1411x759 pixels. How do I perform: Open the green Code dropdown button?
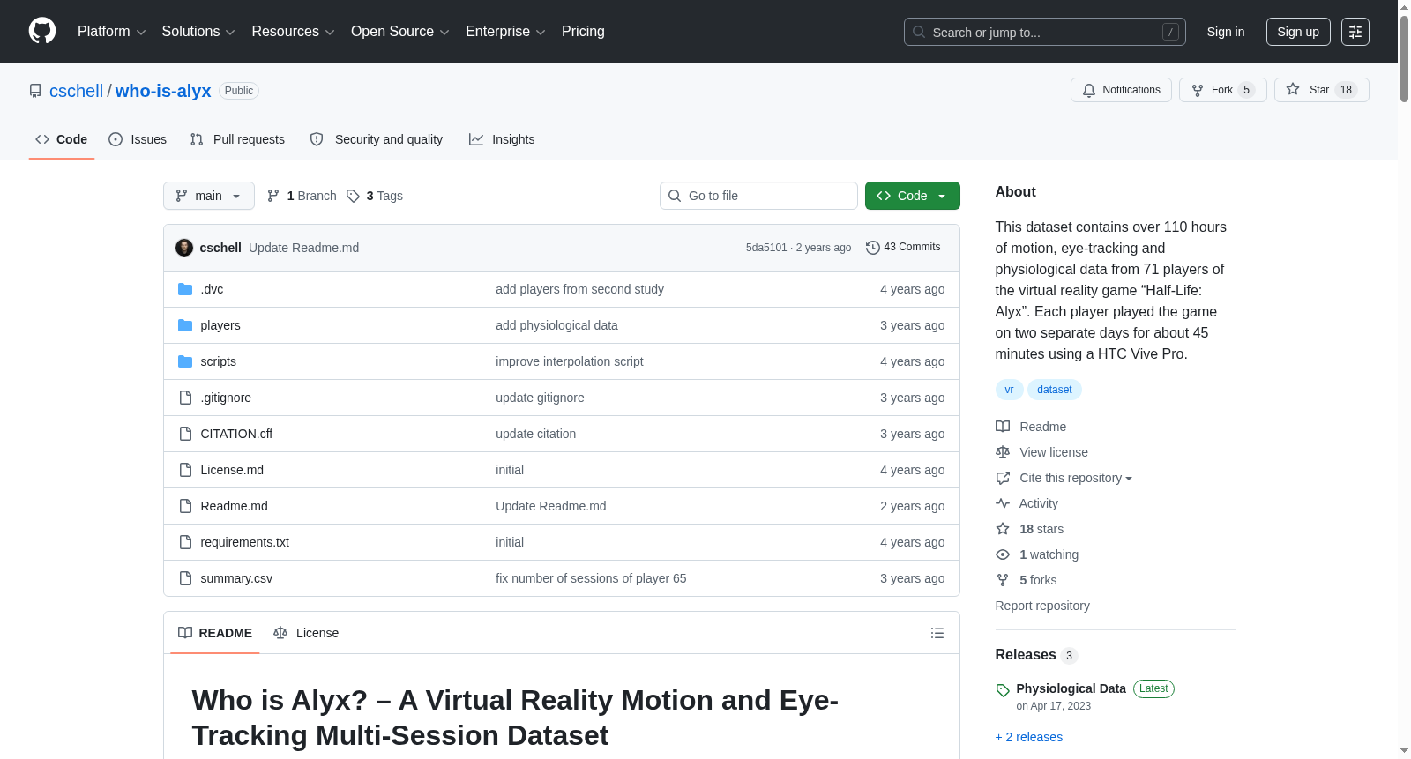[913, 196]
